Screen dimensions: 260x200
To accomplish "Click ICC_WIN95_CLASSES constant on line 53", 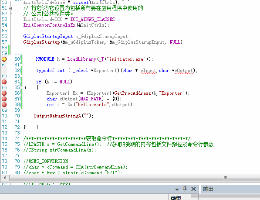I will coord(92,20).
